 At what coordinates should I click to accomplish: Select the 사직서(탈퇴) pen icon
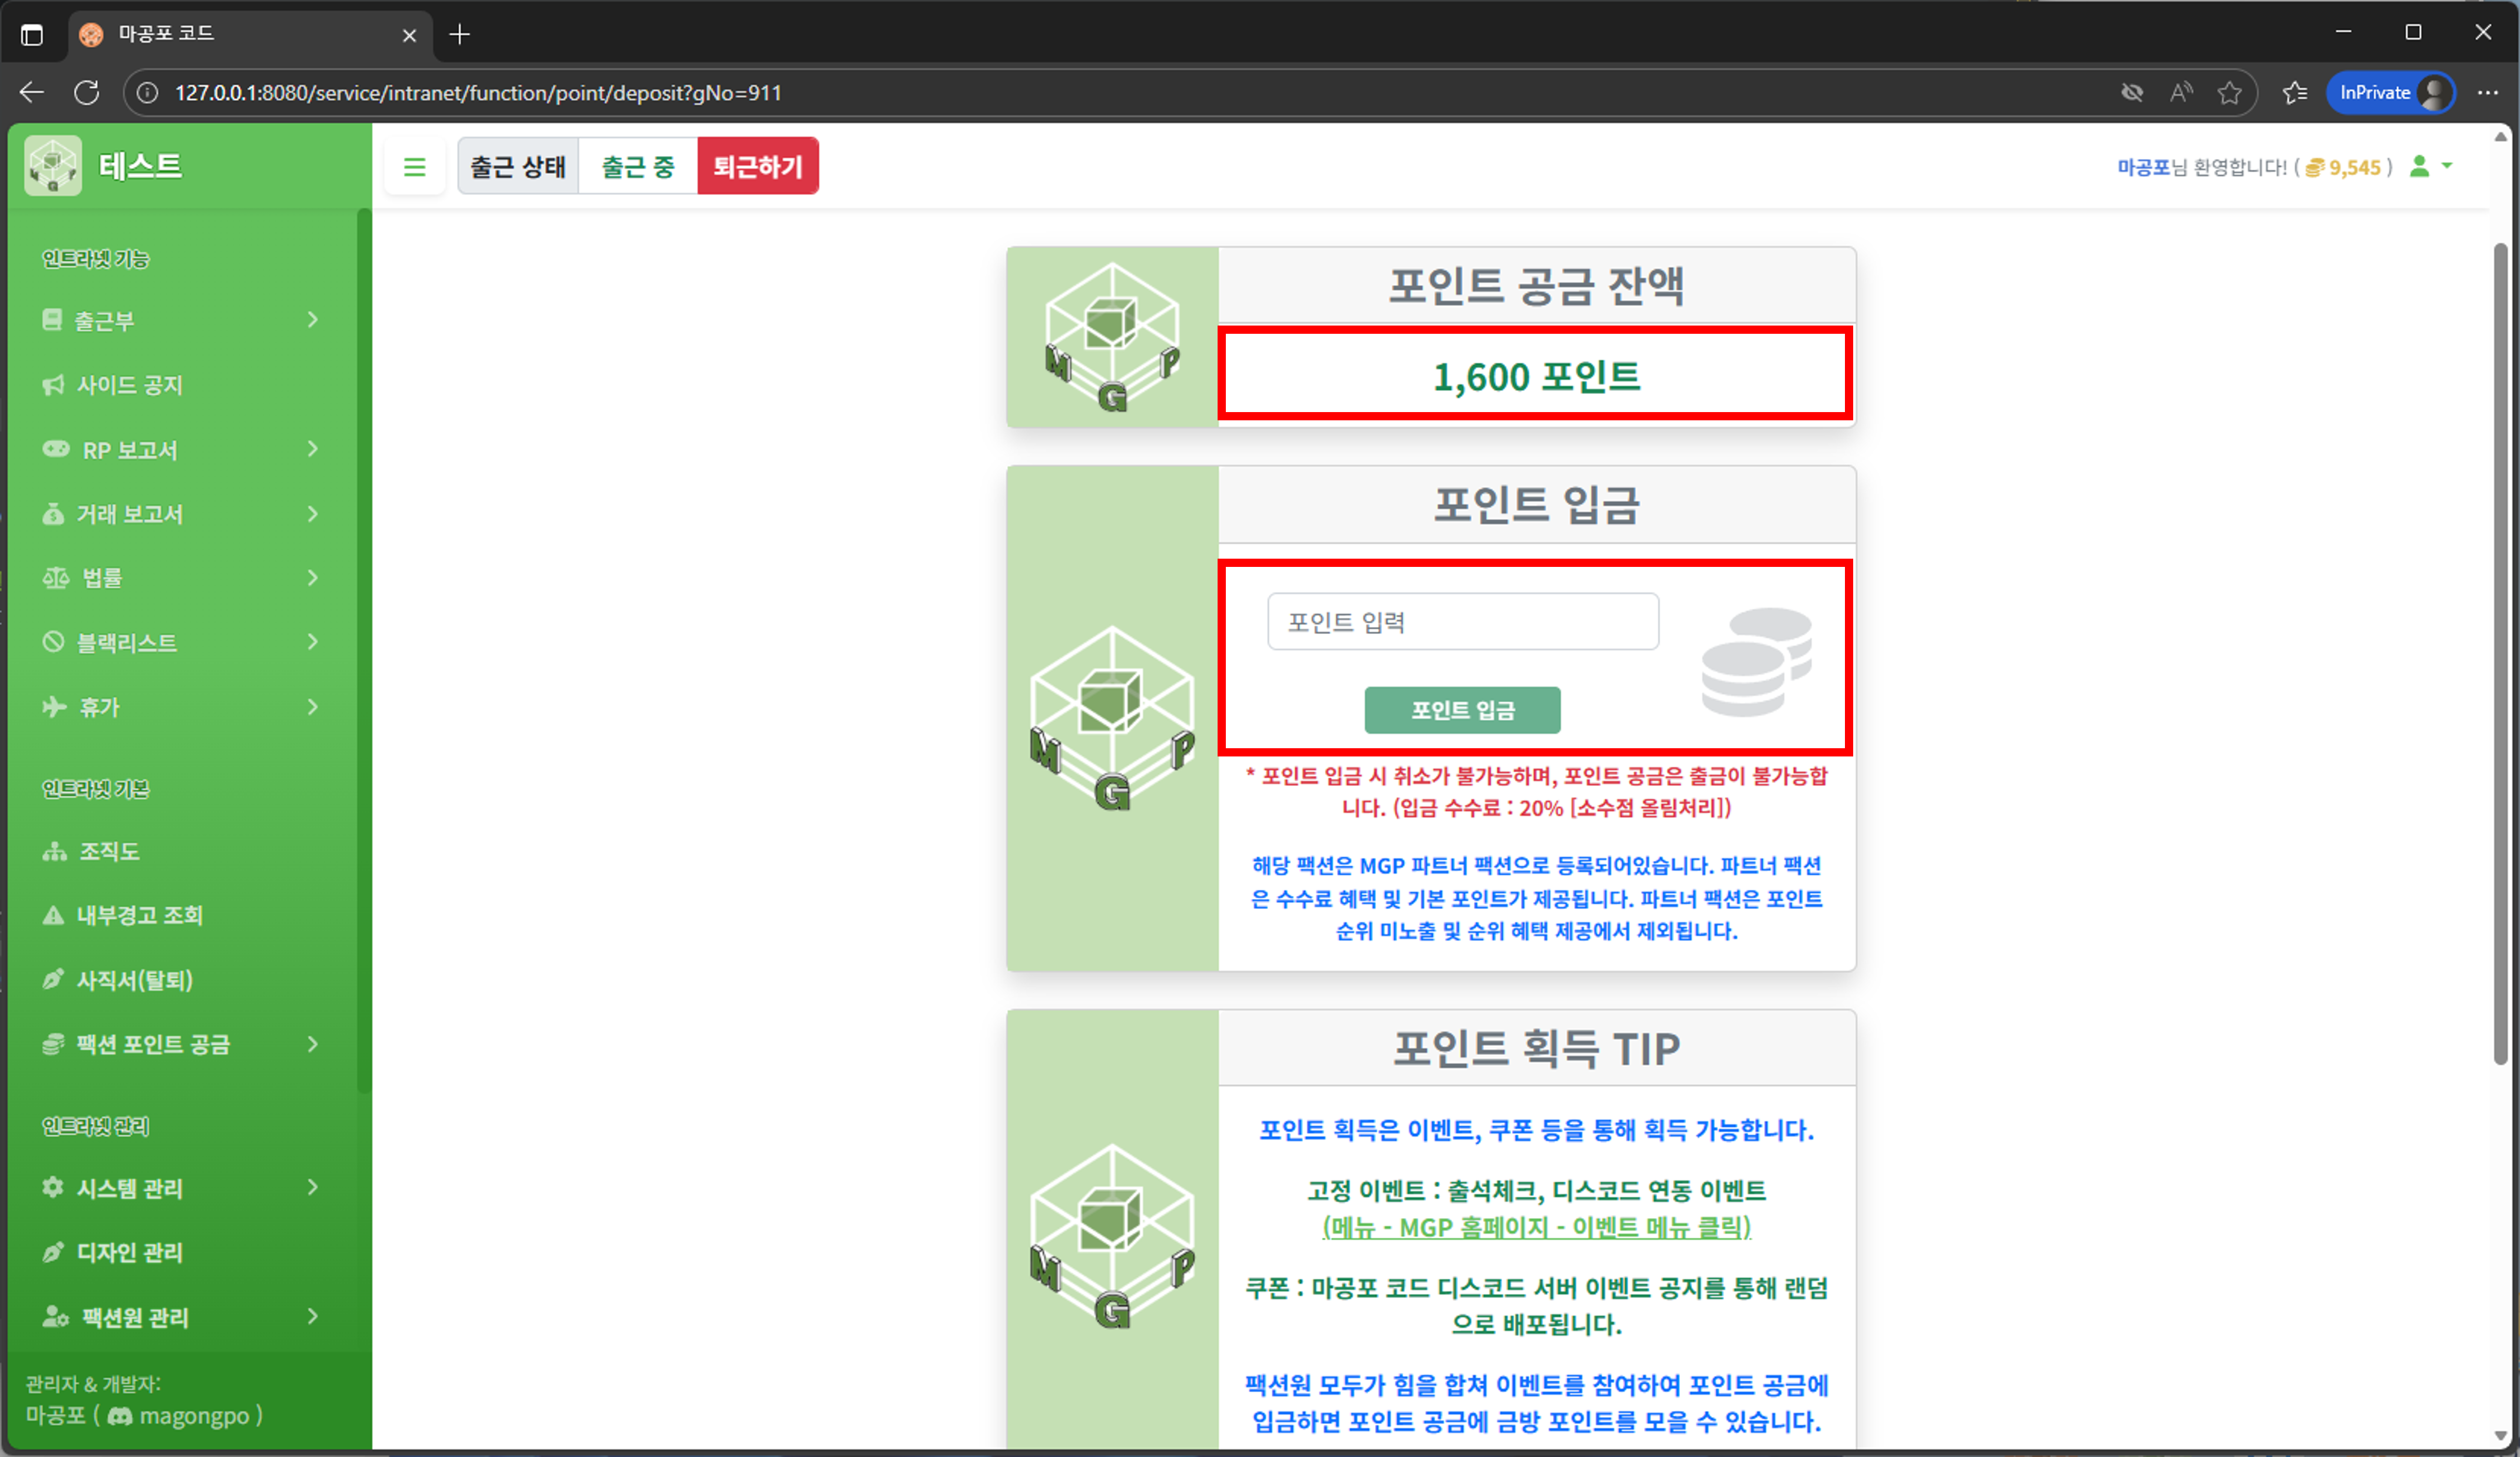tap(53, 980)
